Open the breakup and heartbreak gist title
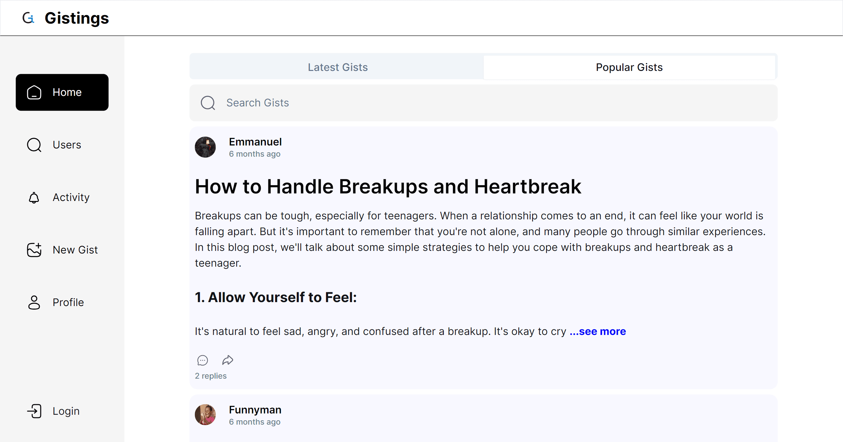Screen dimensions: 843x442 (388, 187)
